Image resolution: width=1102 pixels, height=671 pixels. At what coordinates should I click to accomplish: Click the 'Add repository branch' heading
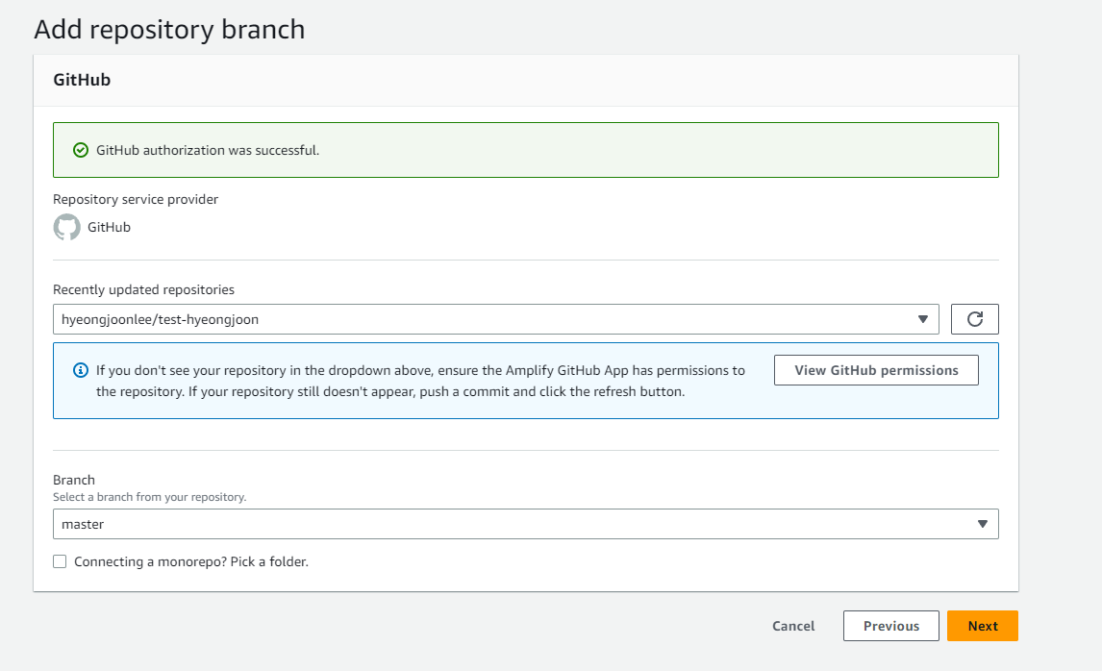tap(169, 30)
